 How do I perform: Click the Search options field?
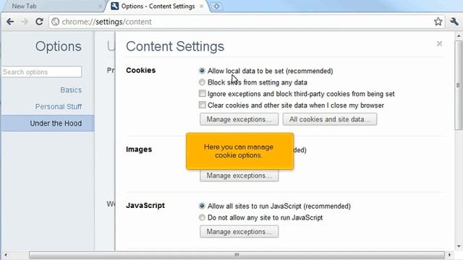(42, 72)
